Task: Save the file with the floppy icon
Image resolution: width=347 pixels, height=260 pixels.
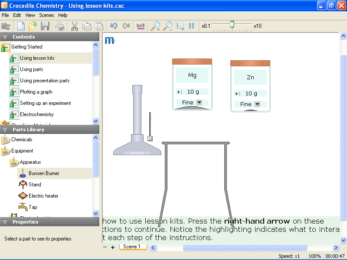Action: point(45,26)
